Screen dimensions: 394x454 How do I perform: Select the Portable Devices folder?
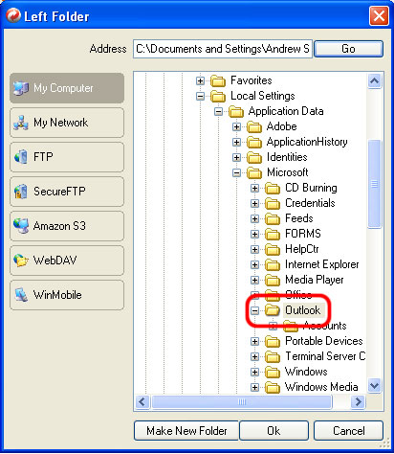(x=324, y=341)
